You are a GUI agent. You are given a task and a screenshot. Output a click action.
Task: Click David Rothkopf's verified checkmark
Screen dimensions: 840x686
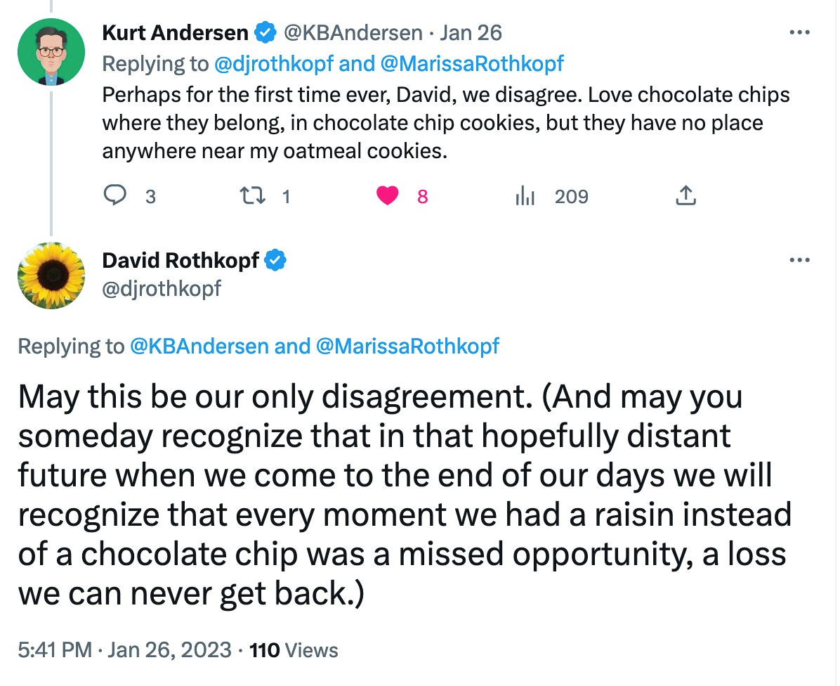tap(276, 259)
